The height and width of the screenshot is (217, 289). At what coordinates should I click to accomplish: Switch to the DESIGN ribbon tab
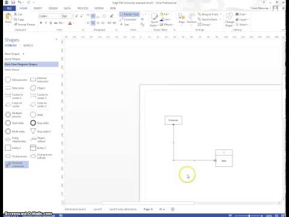(53, 8)
